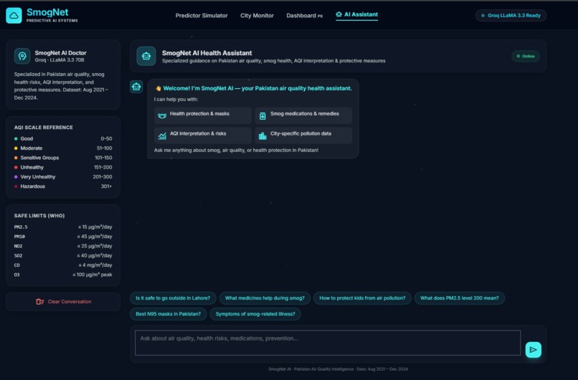578x380 pixels.
Task: Ask "Is it safe to go outside in Lahore?"
Action: (x=173, y=298)
